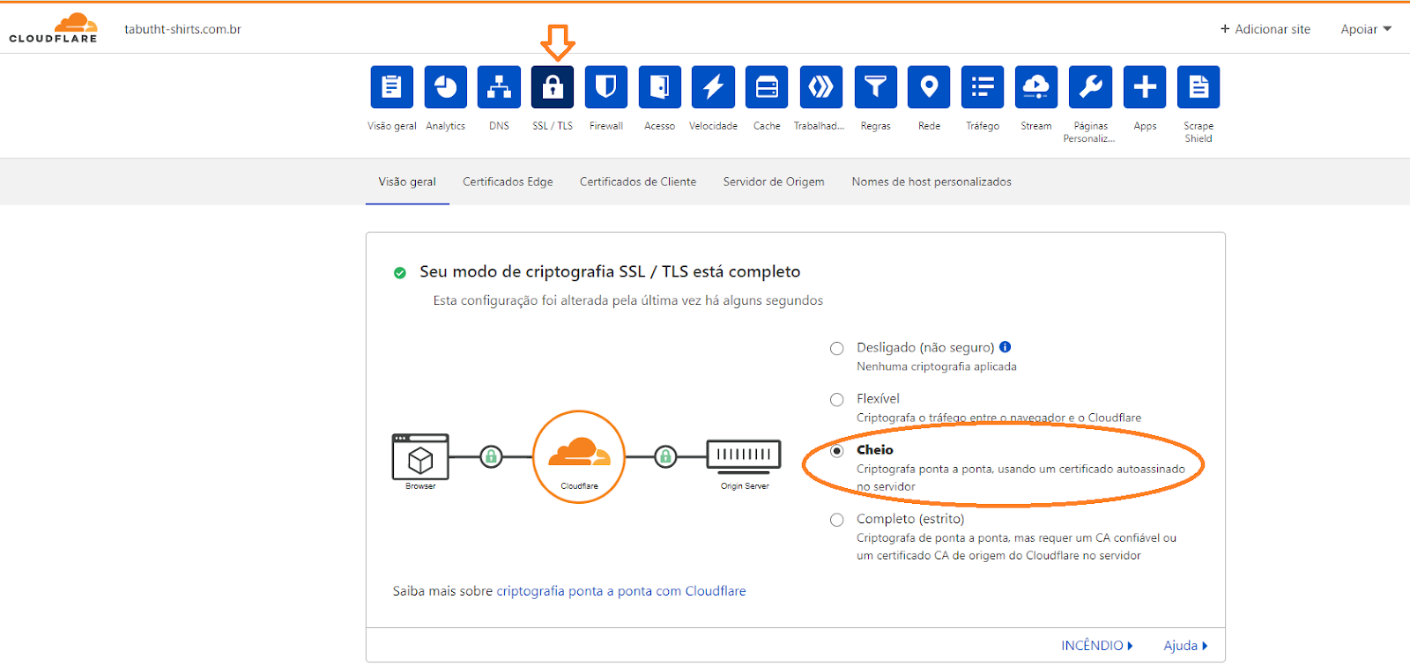
Task: Switch to Servidor de Origem tab
Action: point(774,181)
